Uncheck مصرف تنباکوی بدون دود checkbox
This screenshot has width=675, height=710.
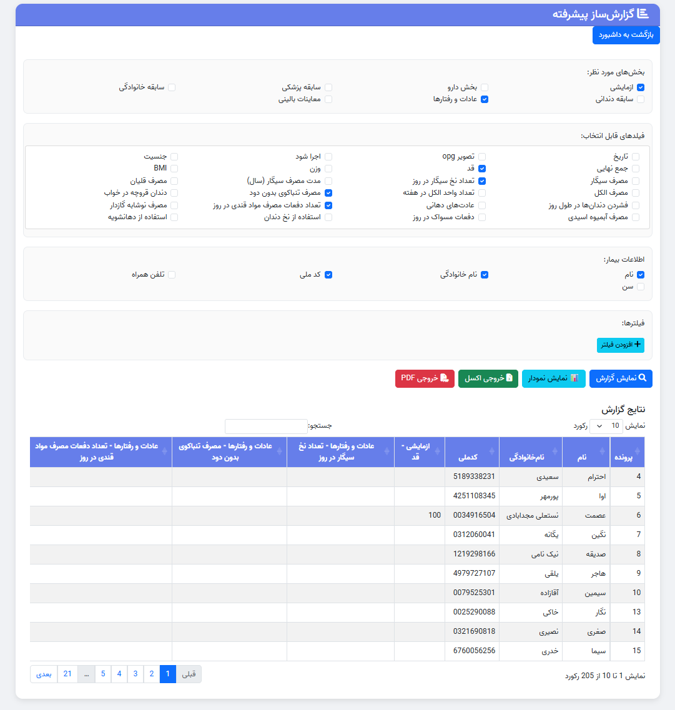(328, 193)
